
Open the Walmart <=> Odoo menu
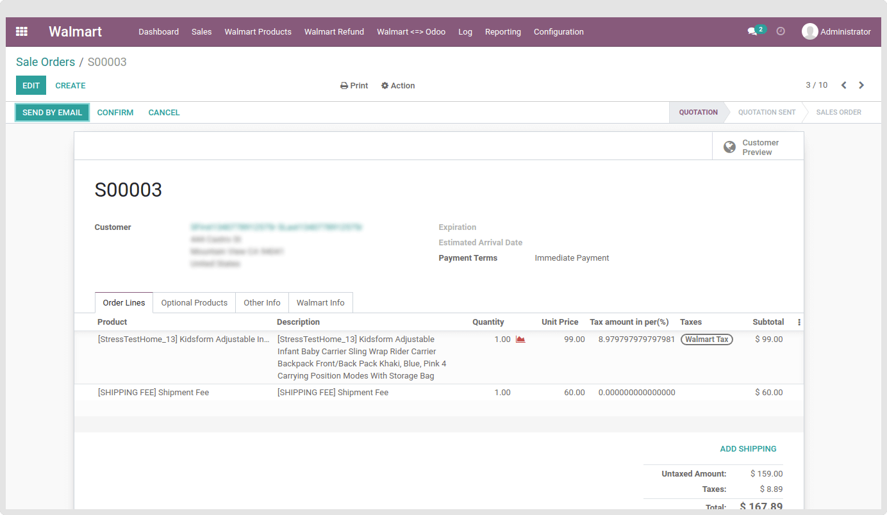click(411, 31)
